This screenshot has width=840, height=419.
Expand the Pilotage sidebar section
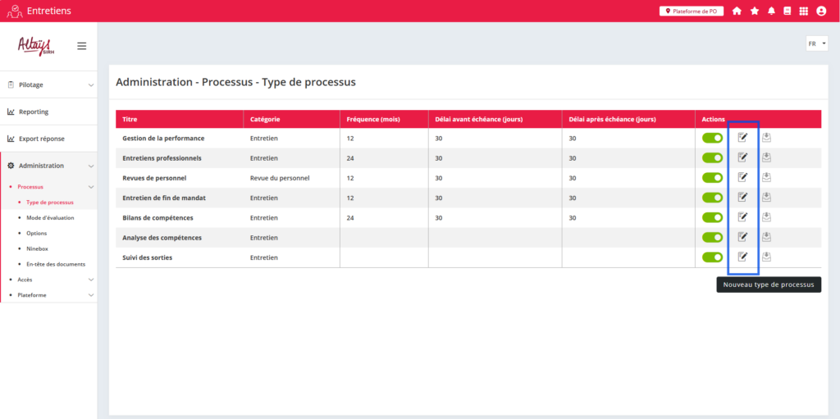[49, 84]
